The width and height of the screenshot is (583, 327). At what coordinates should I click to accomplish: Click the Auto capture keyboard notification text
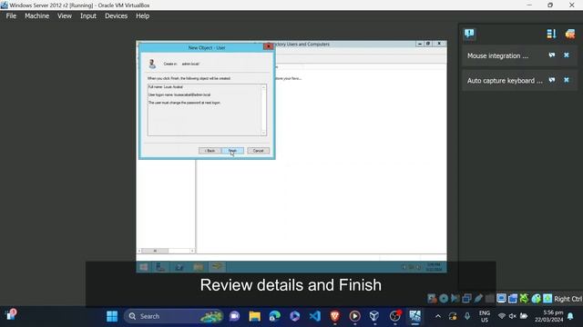[505, 81]
